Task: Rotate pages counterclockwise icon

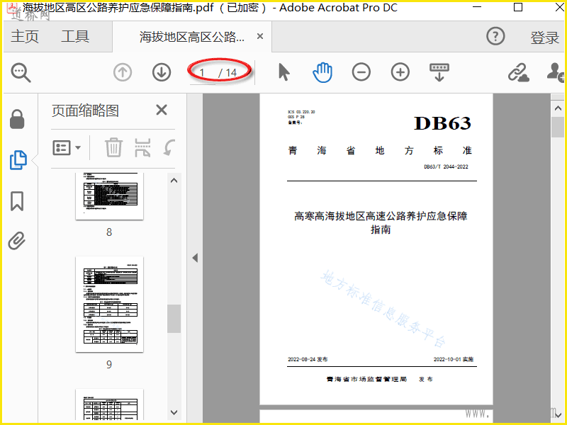Action: pos(169,147)
